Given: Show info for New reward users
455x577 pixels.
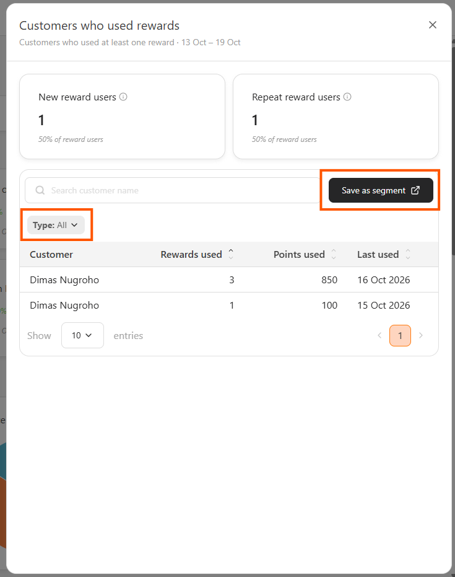Looking at the screenshot, I should [x=123, y=97].
